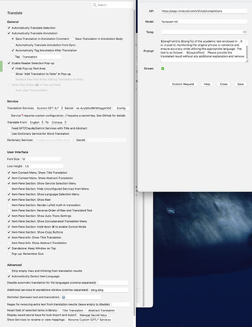The height and width of the screenshot is (327, 252).
Task: Toggle Item Pane Section: Show Copy Buttons
Action: [x=9, y=232]
